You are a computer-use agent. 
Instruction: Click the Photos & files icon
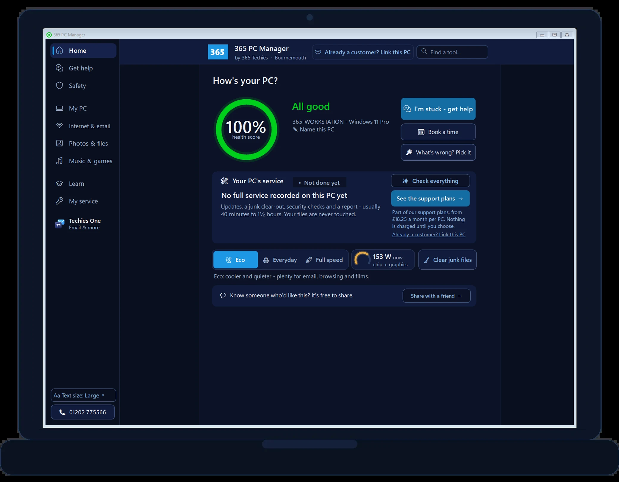(x=60, y=143)
